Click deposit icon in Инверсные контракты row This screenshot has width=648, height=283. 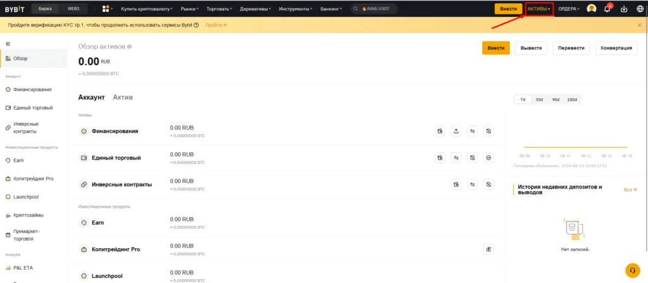pos(456,184)
